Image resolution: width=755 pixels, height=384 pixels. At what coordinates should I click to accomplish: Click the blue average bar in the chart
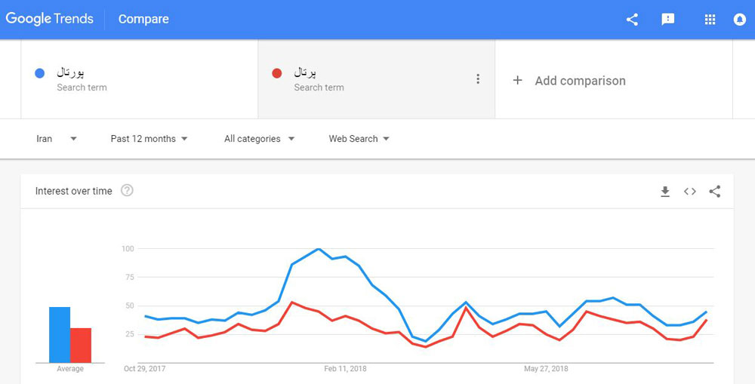tap(60, 335)
